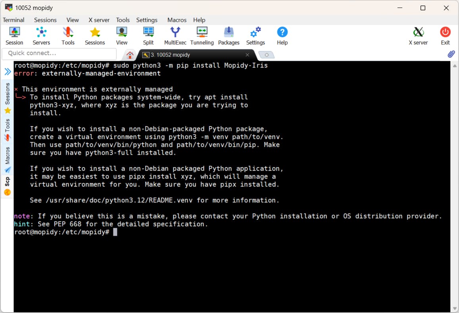
Task: Open the Help menu in menu bar
Action: [199, 20]
